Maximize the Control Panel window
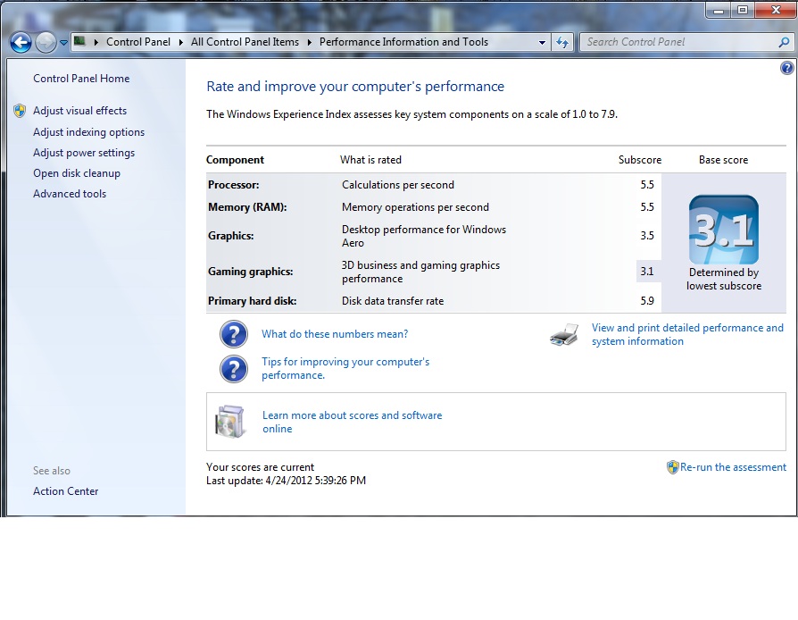This screenshot has width=798, height=620. pos(743,10)
